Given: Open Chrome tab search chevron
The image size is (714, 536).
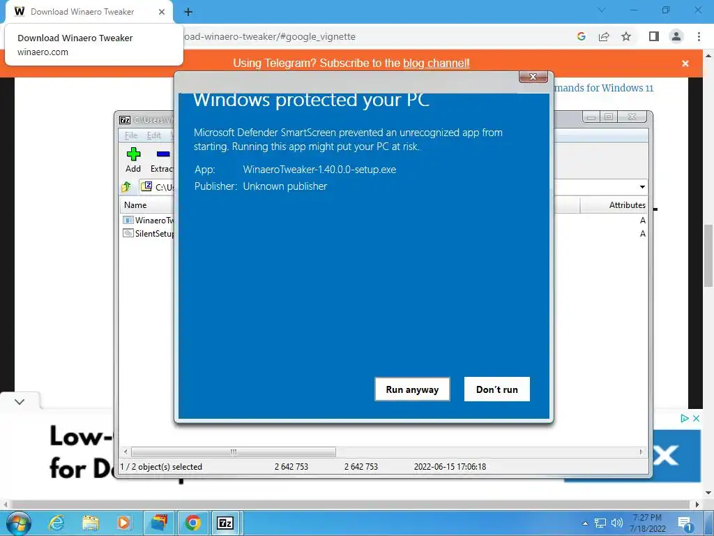Looking at the screenshot, I should click(x=602, y=10).
